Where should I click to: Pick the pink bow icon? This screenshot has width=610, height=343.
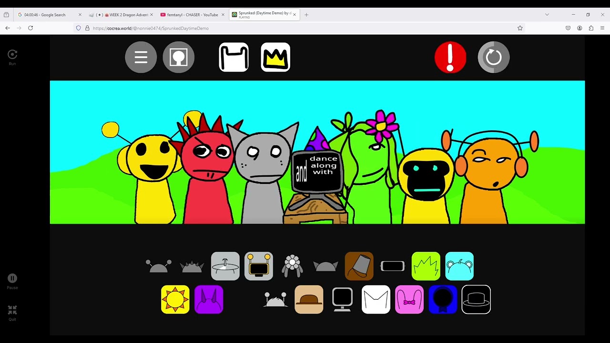(409, 300)
